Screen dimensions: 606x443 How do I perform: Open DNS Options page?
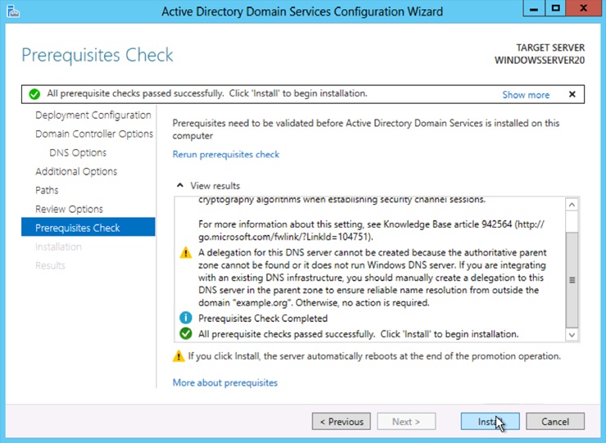tap(78, 152)
